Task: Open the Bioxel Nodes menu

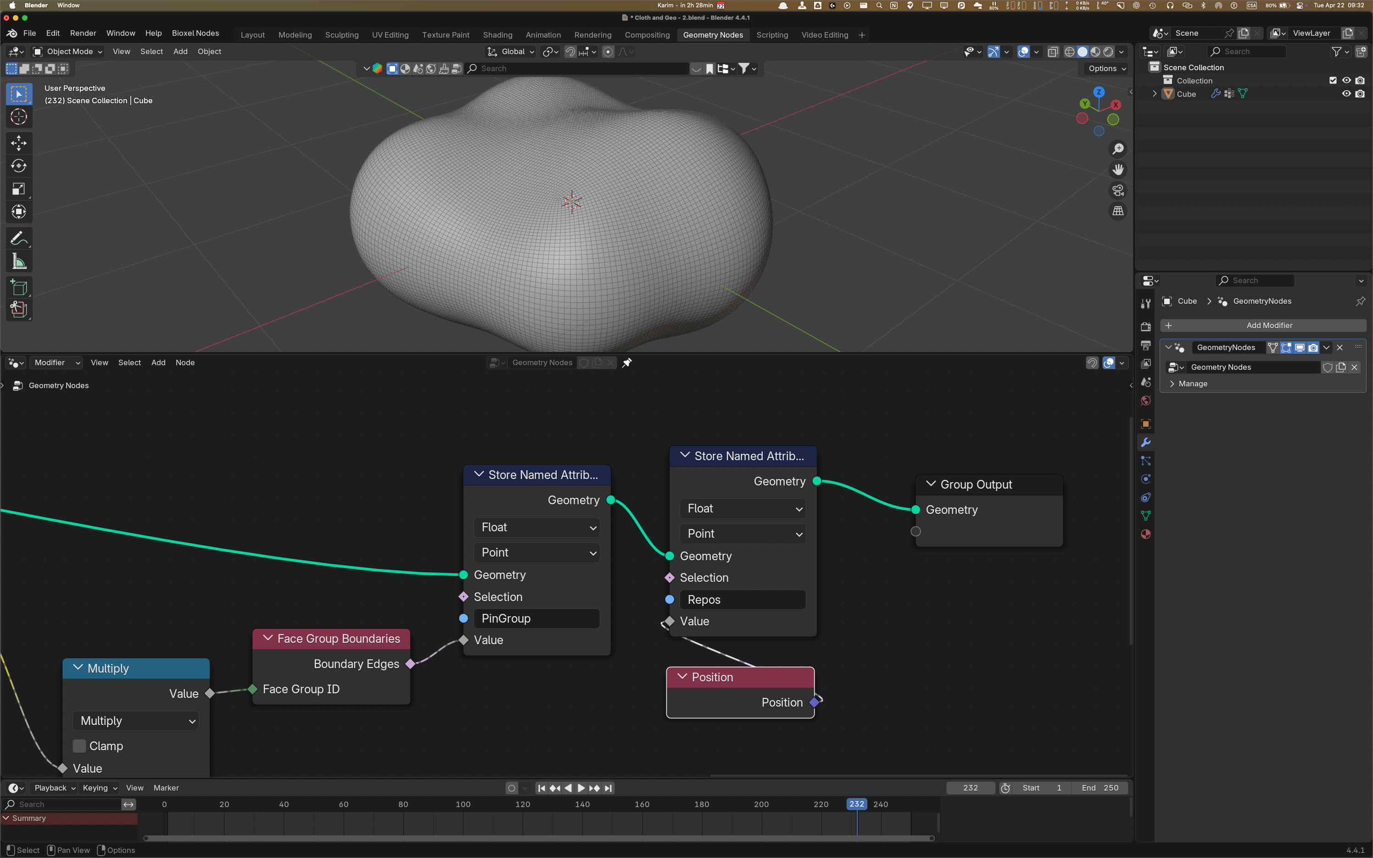Action: (195, 33)
